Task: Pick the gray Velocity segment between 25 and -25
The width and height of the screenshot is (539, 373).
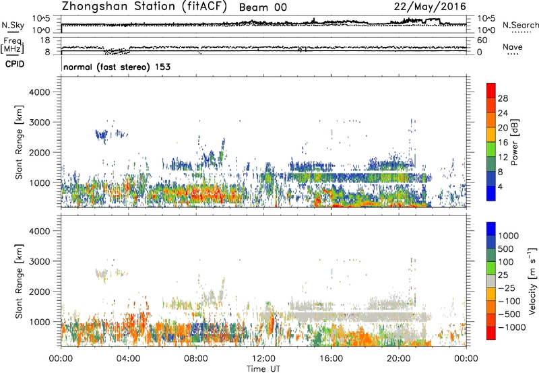Action: (x=491, y=281)
